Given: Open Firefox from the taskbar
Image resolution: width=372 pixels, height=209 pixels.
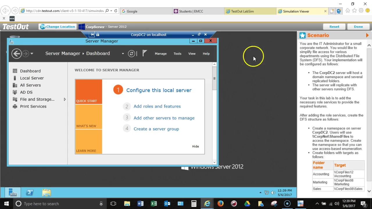Looking at the screenshot, I should (221, 204).
